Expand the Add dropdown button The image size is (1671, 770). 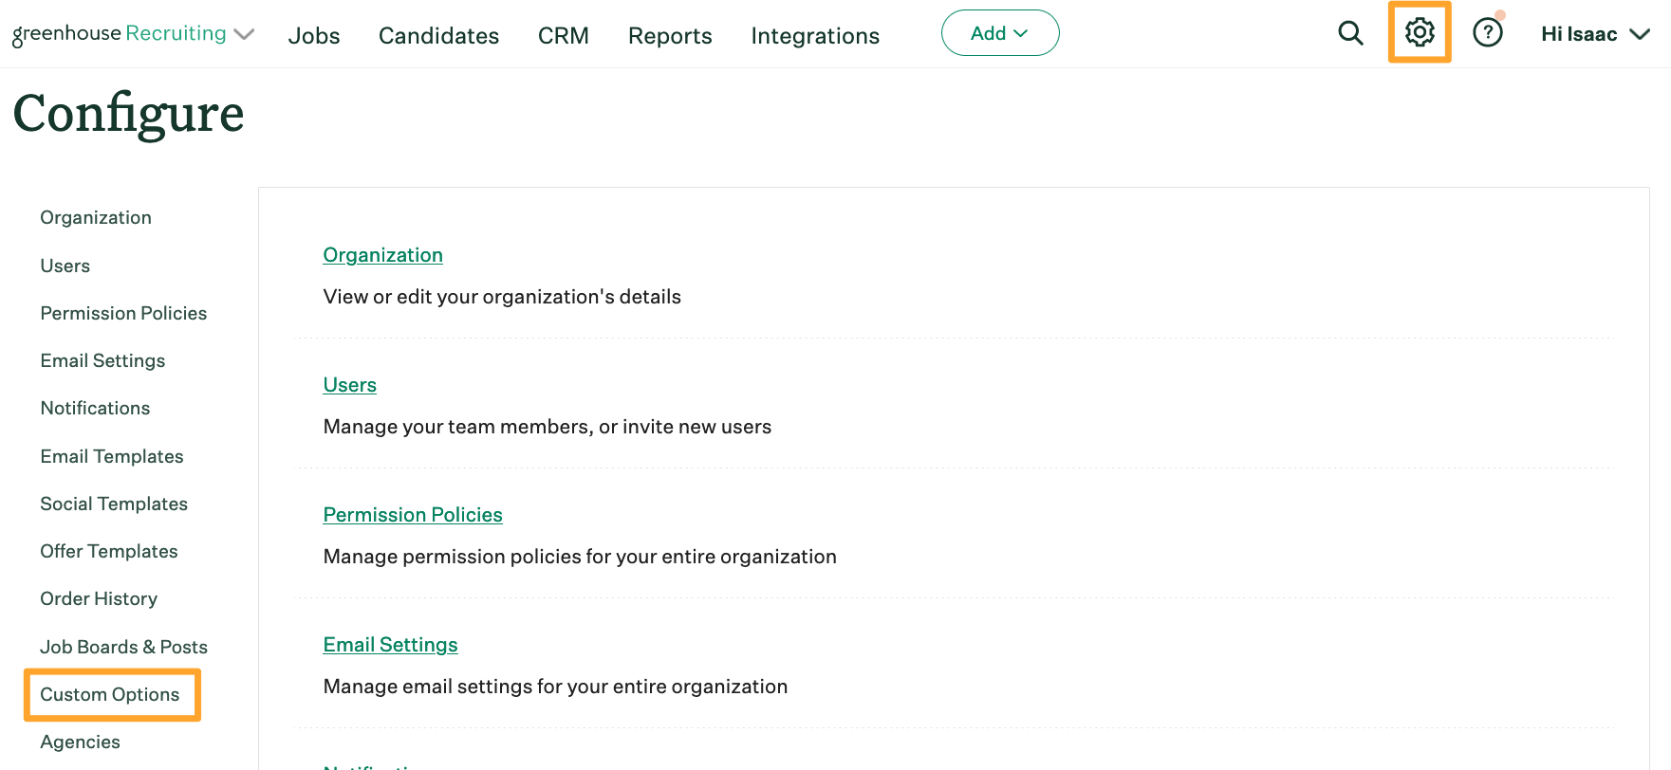click(999, 33)
